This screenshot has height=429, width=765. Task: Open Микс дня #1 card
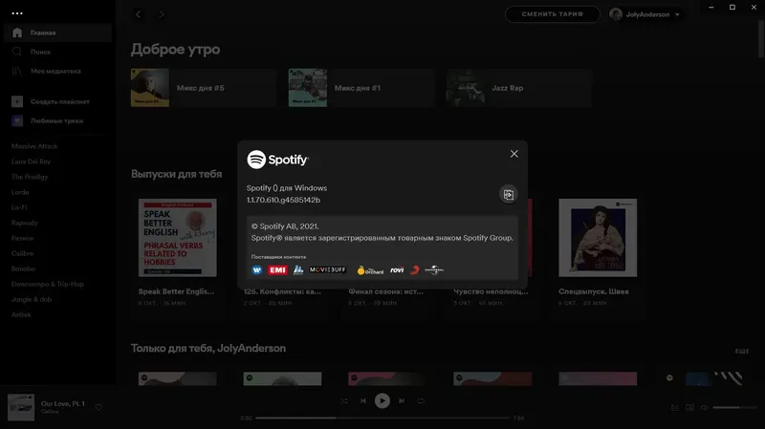[361, 88]
